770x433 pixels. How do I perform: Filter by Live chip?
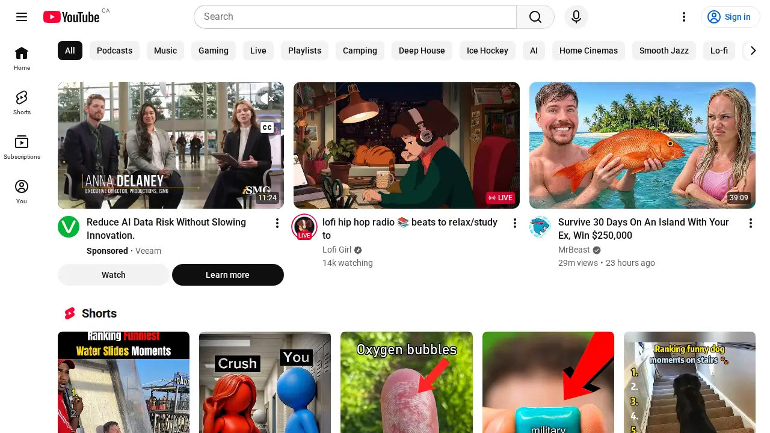[258, 51]
